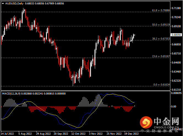Select the 23.6 = 0.65167 Fibonacci label
183x136 pixels.
[161, 56]
